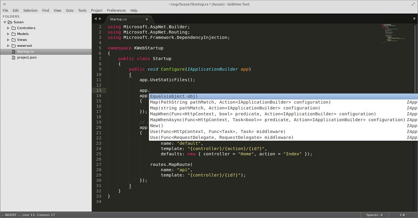Open the Preferences menu
Image resolution: width=418 pixels, height=218 pixels.
click(116, 10)
